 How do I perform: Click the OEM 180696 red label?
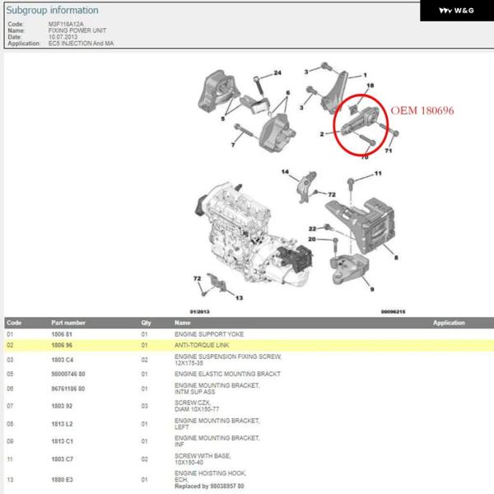[x=422, y=109]
